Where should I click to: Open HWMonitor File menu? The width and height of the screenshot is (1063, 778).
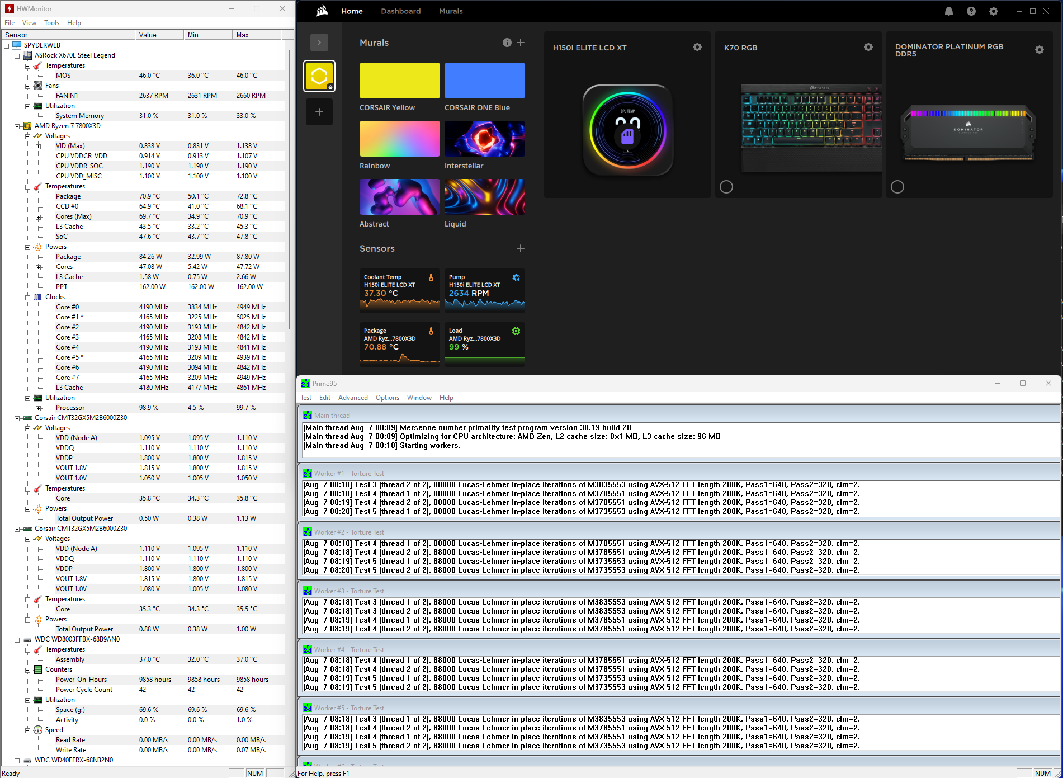pos(10,23)
